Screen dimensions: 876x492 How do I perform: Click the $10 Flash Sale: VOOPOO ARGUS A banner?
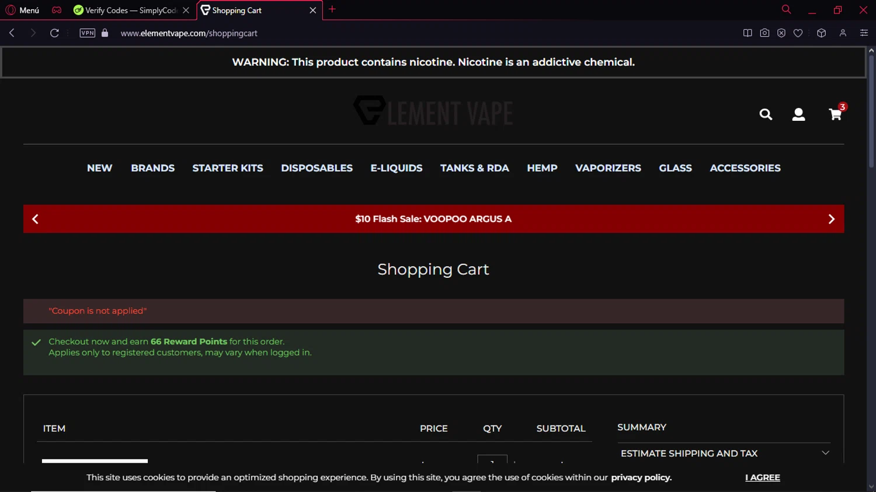[x=433, y=219]
